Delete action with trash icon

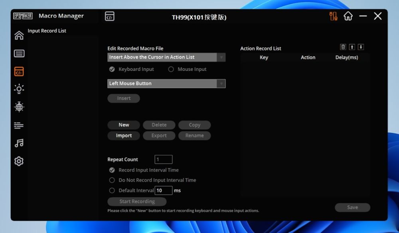click(343, 47)
